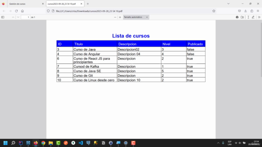Select the PDF draw tool
262x147 pixels.
[x=253, y=17]
